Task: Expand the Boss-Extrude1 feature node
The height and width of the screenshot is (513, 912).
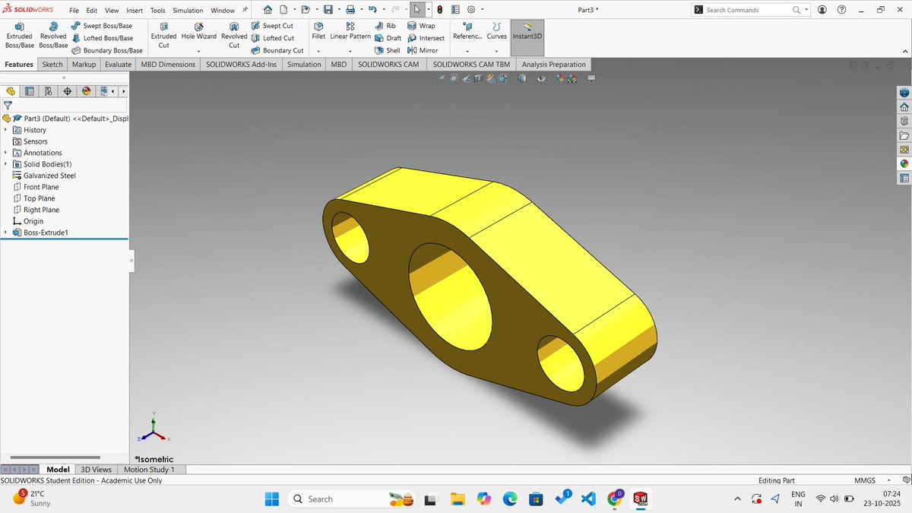Action: (x=5, y=233)
